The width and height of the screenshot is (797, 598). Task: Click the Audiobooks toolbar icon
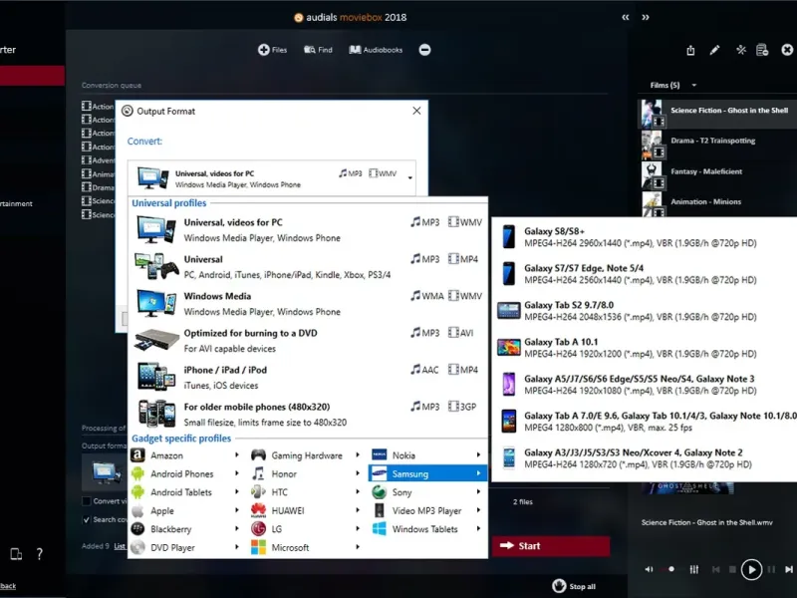(356, 50)
